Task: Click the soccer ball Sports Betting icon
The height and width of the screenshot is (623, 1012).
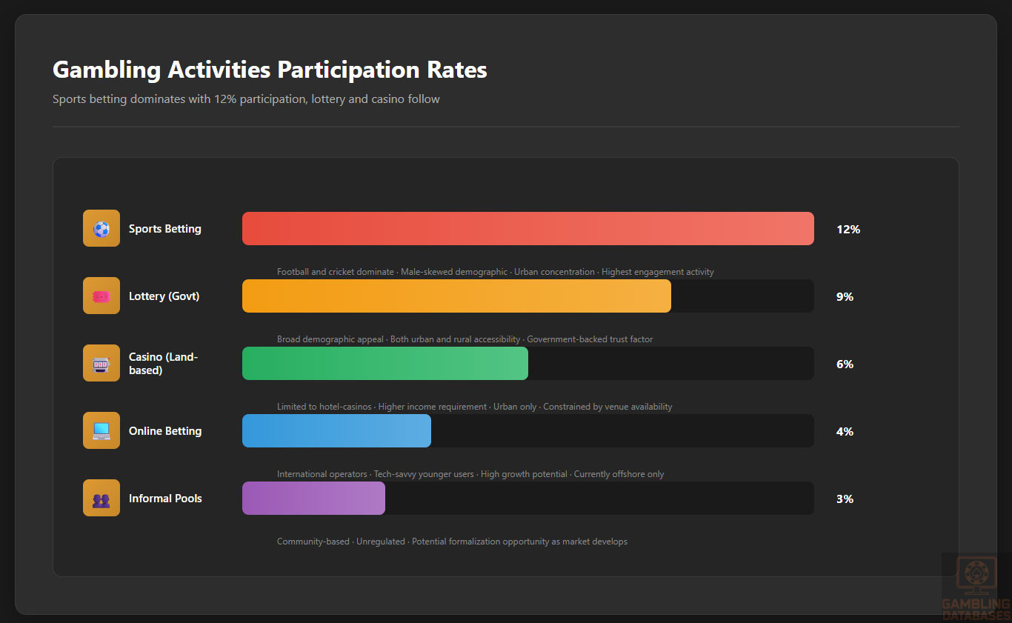Action: pyautogui.click(x=101, y=228)
